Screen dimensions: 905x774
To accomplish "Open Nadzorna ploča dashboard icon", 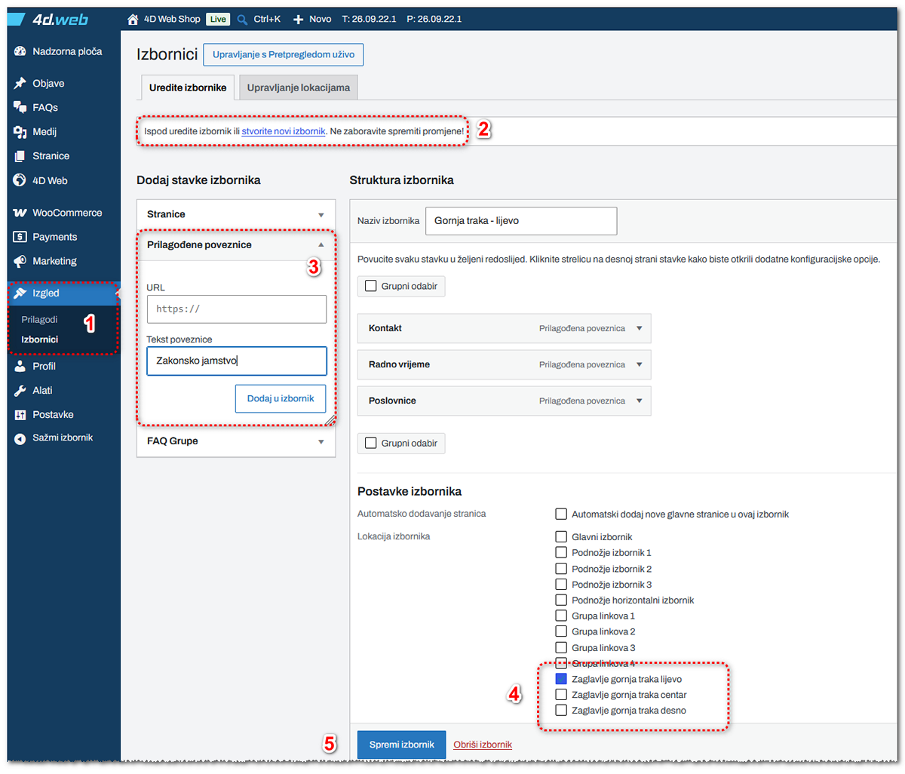I will (x=20, y=51).
